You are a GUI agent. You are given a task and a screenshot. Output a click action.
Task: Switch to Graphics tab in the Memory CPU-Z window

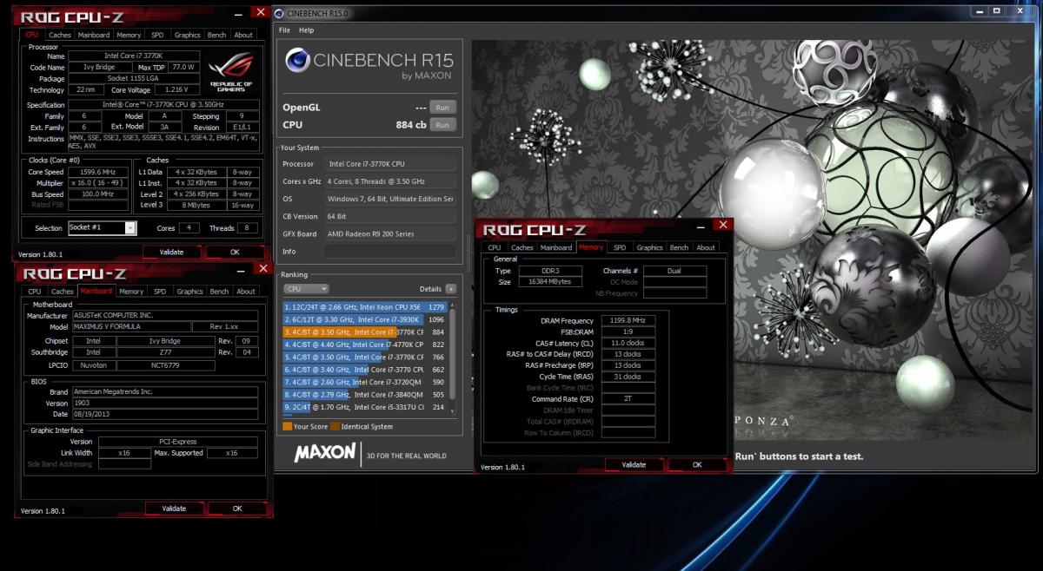(x=649, y=247)
